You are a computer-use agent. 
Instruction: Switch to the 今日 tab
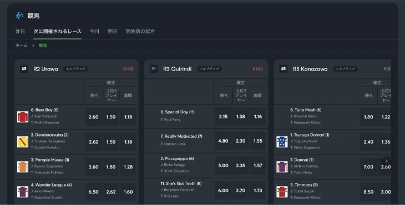click(94, 31)
